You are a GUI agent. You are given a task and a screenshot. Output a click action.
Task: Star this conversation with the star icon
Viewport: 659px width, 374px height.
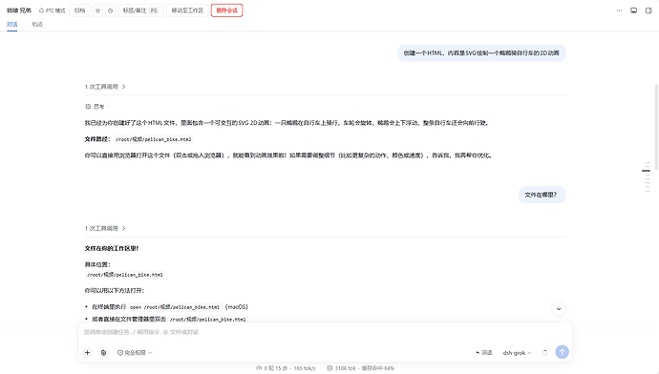(98, 10)
